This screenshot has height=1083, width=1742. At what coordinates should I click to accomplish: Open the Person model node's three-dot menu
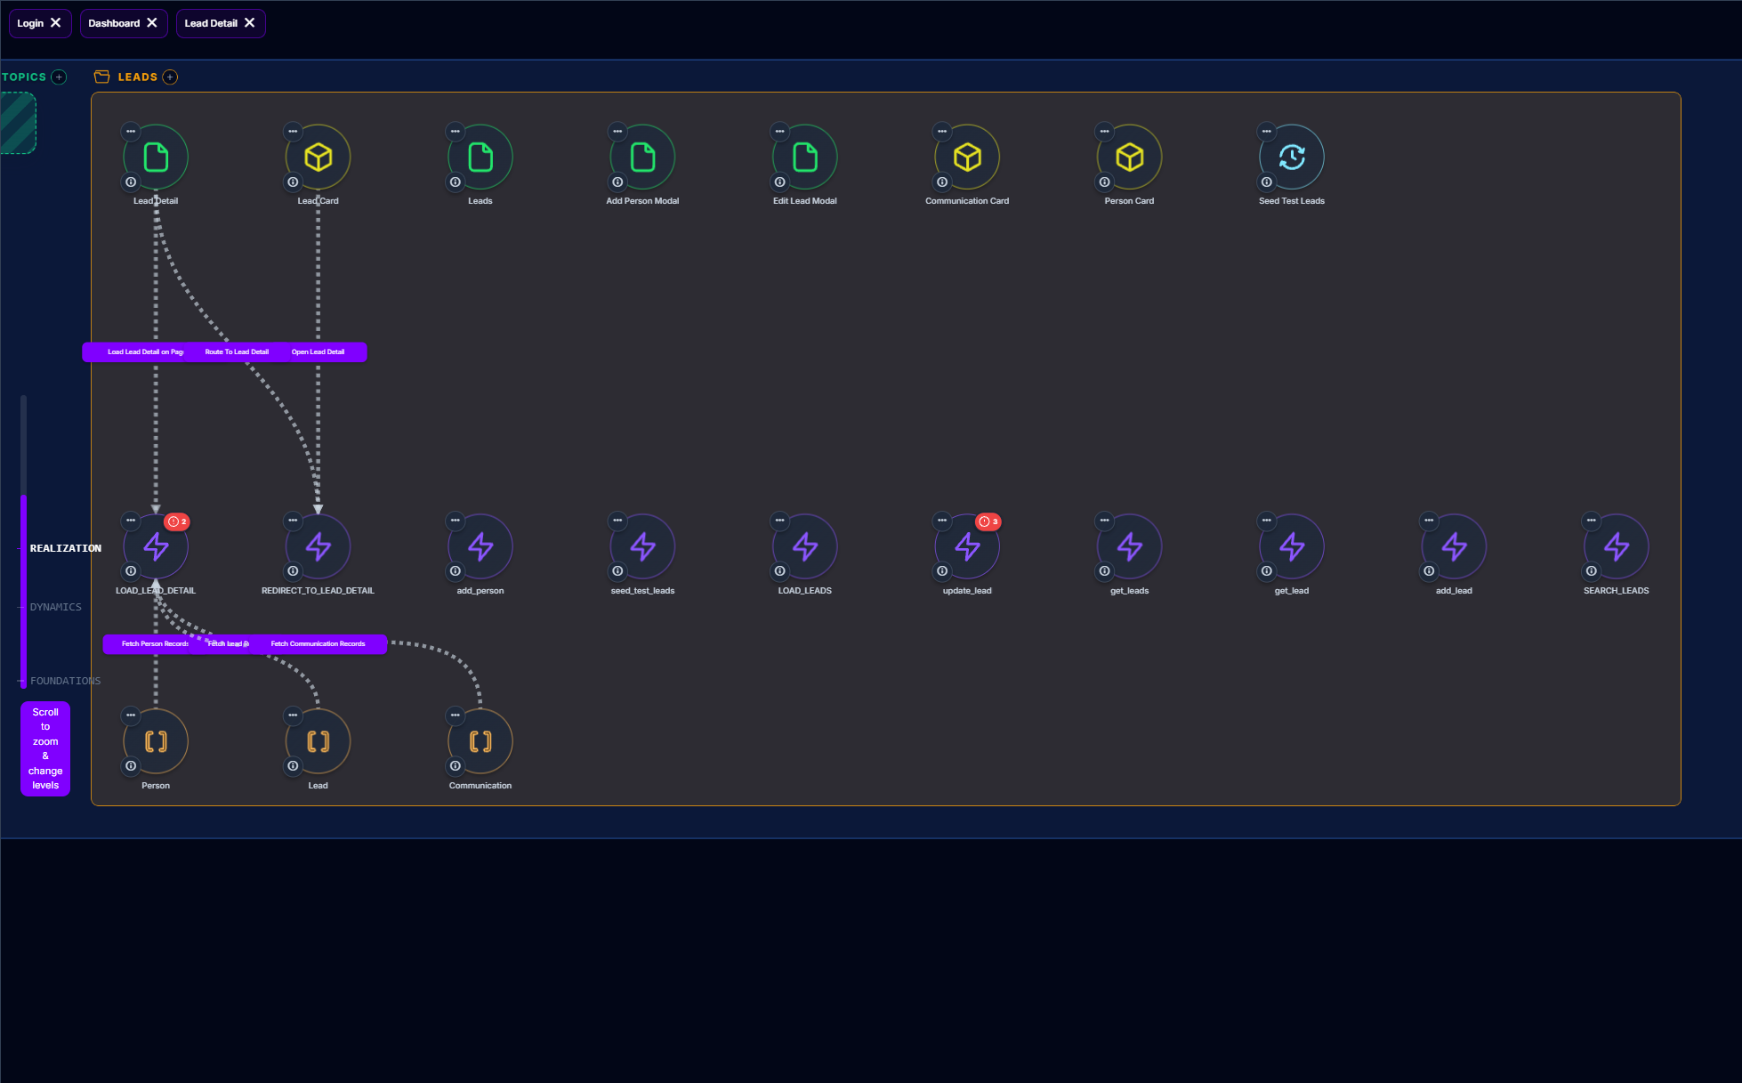(x=131, y=715)
